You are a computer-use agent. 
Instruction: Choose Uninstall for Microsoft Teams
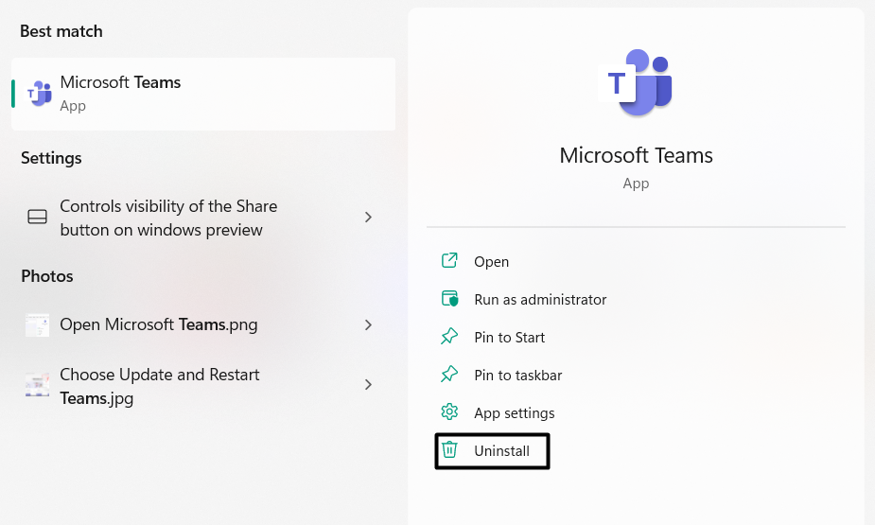(492, 451)
